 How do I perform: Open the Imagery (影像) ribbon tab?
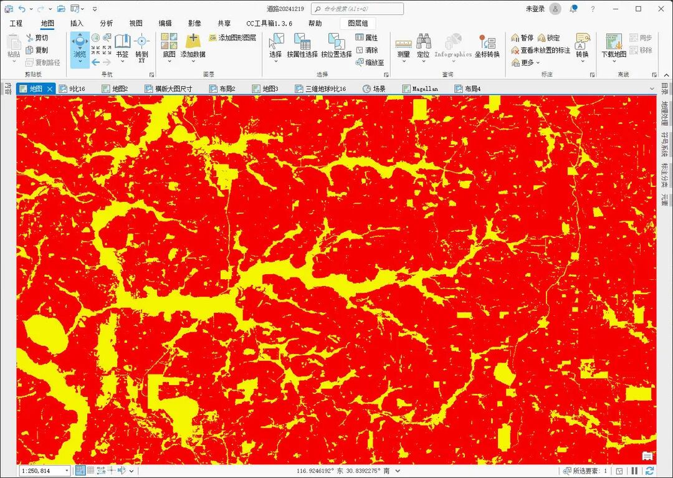(194, 23)
